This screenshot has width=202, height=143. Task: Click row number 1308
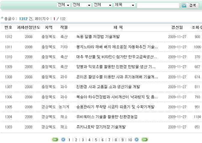8,77
